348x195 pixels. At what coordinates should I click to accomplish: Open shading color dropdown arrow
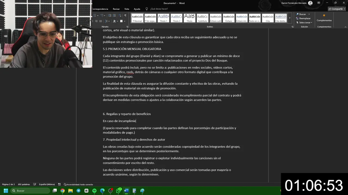pos(117,21)
